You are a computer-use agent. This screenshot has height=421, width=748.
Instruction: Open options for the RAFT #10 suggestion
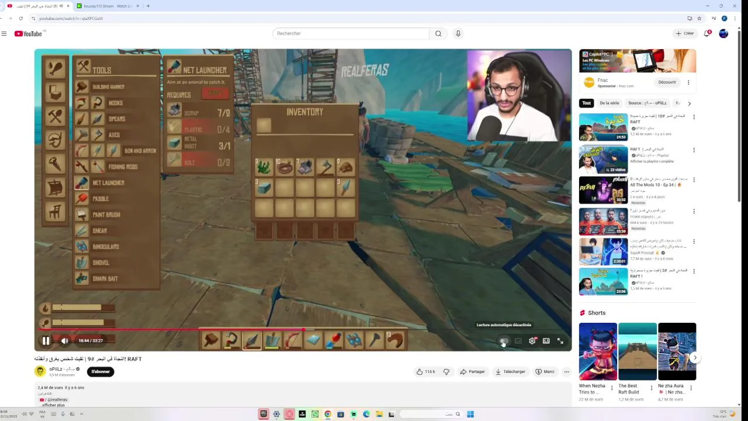[x=694, y=117]
